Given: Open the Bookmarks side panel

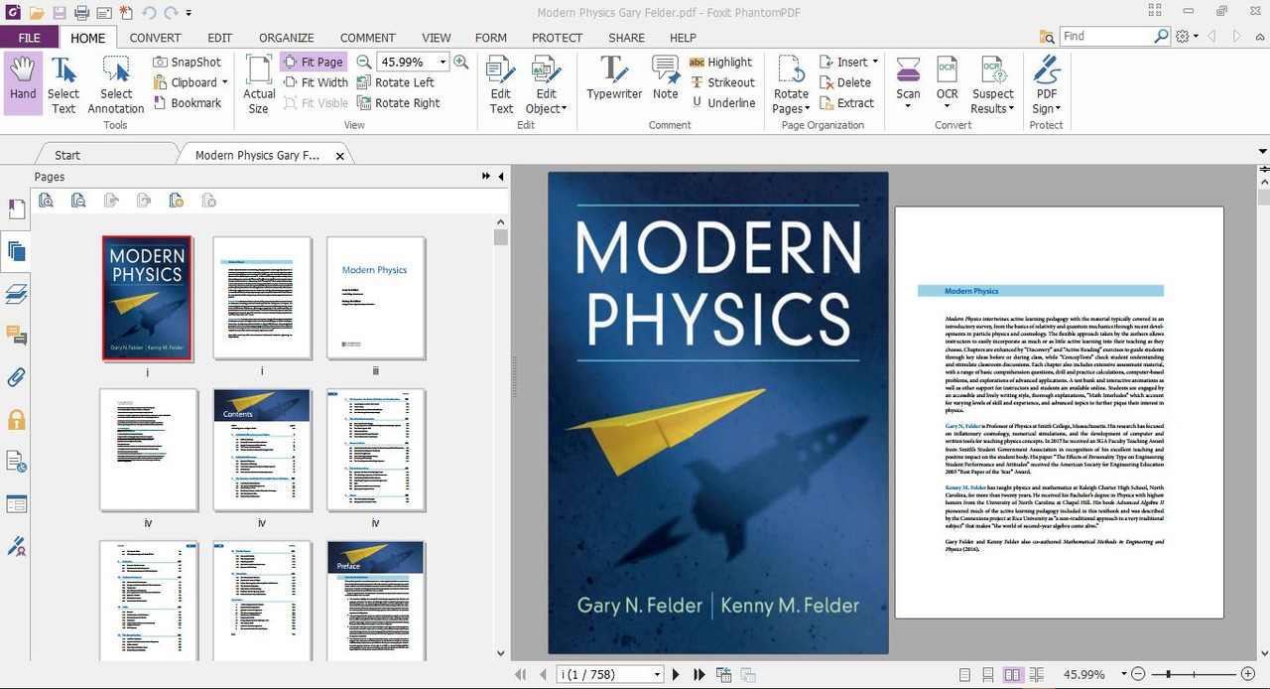Looking at the screenshot, I should pyautogui.click(x=16, y=208).
